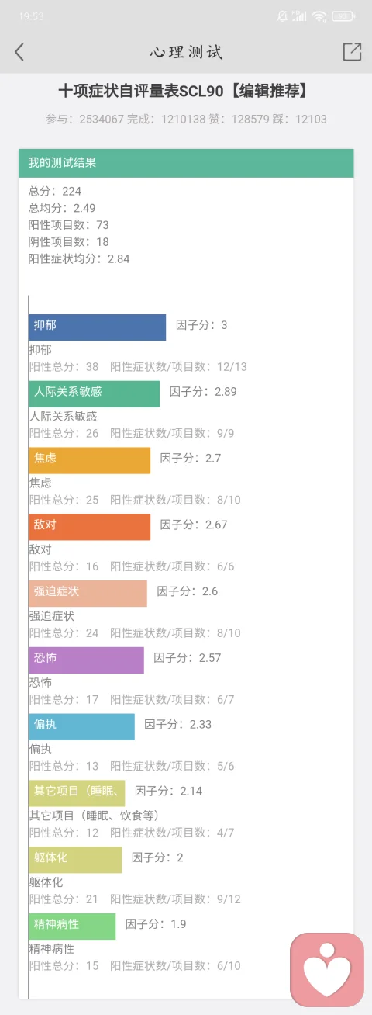Tap the battery status icon
This screenshot has height=1015, width=372.
[343, 16]
